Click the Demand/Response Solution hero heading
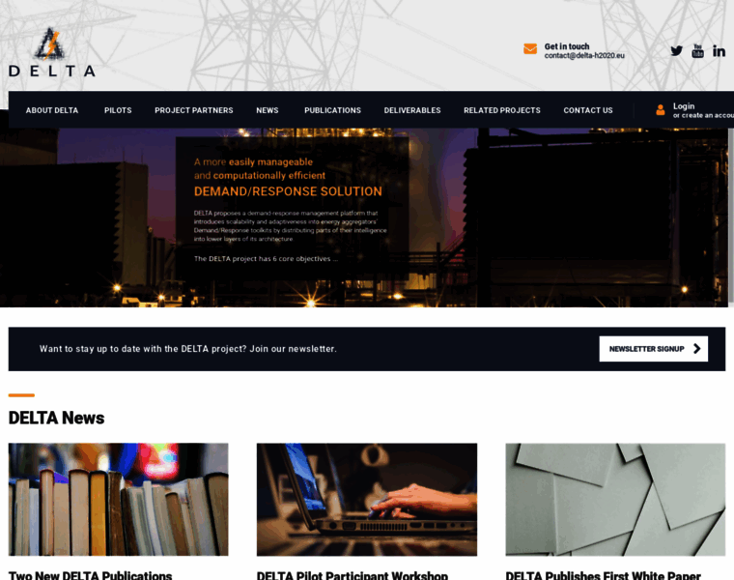This screenshot has width=734, height=580. click(288, 191)
